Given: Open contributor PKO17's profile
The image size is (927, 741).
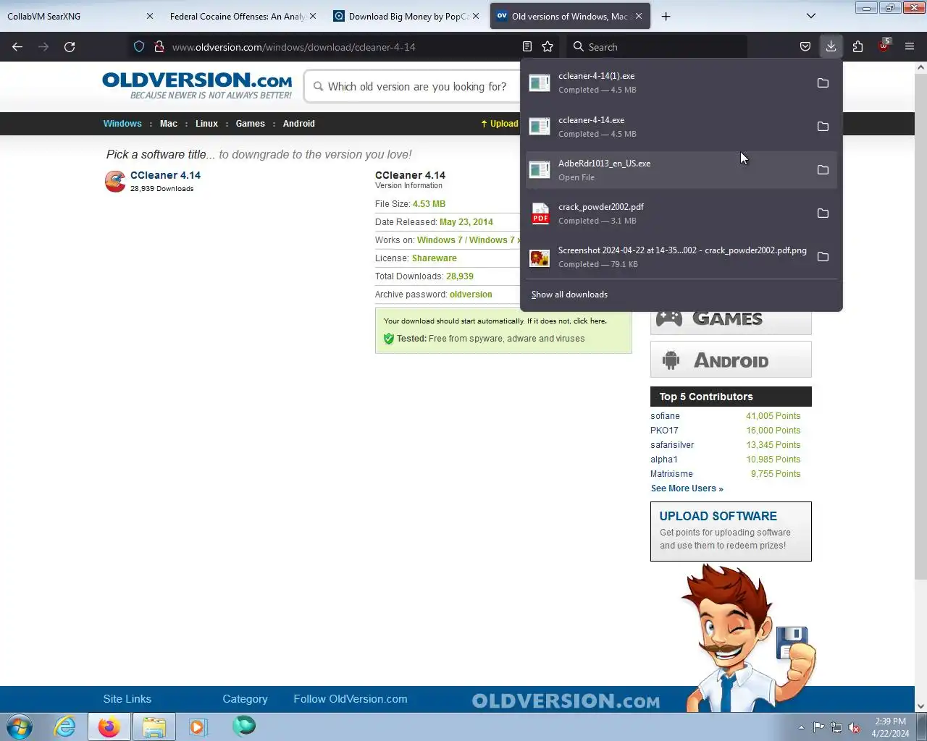Looking at the screenshot, I should 664,431.
